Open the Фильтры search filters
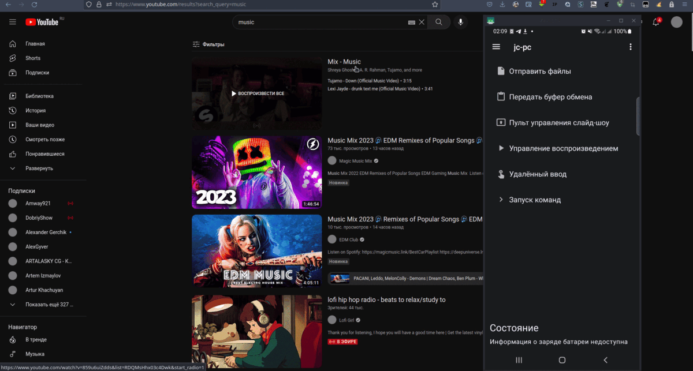This screenshot has height=371, width=693. pos(208,44)
